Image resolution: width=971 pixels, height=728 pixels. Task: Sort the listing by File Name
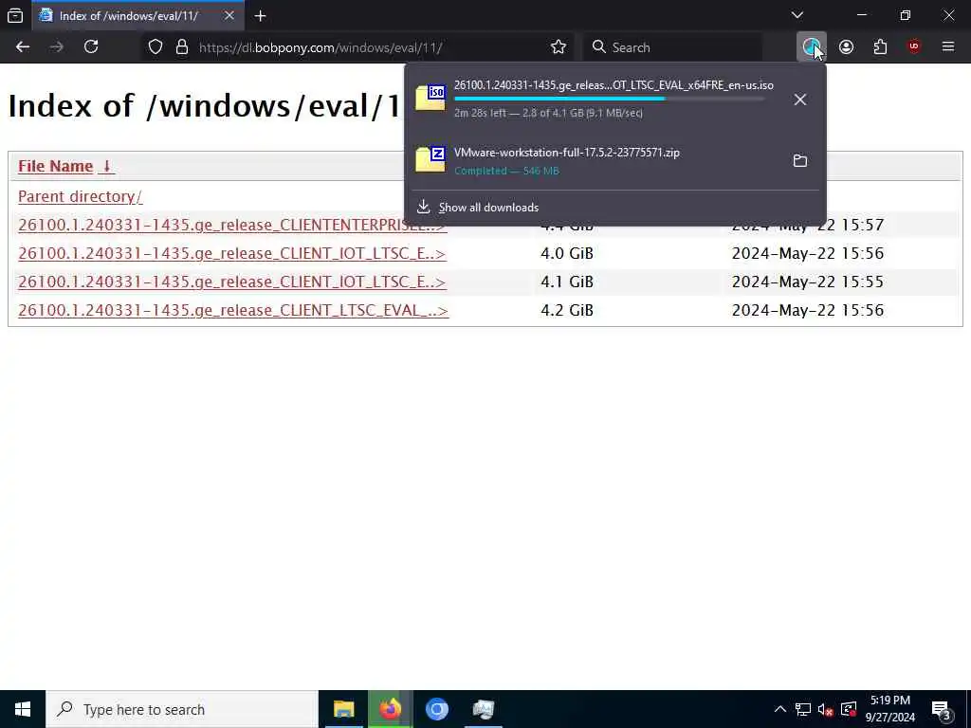click(56, 166)
